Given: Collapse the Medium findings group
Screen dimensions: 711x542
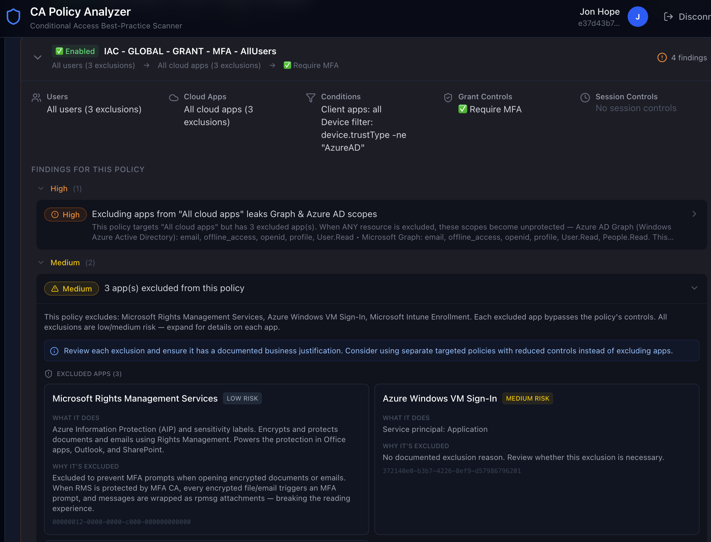Looking at the screenshot, I should tap(41, 262).
